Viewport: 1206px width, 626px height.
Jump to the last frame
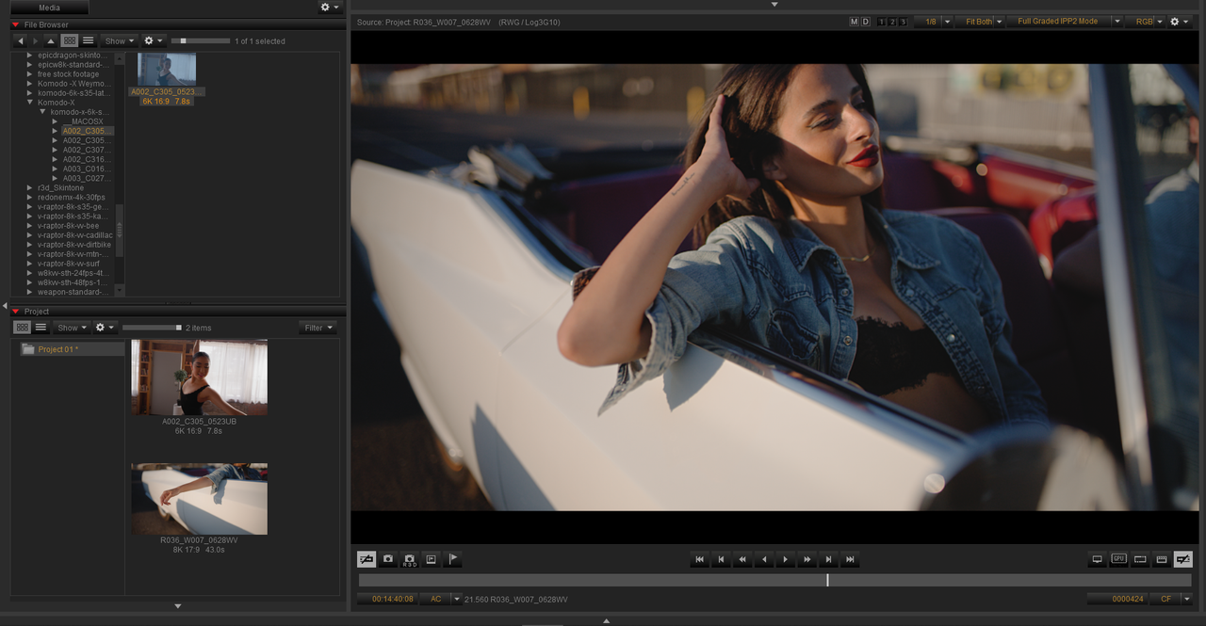pyautogui.click(x=850, y=559)
